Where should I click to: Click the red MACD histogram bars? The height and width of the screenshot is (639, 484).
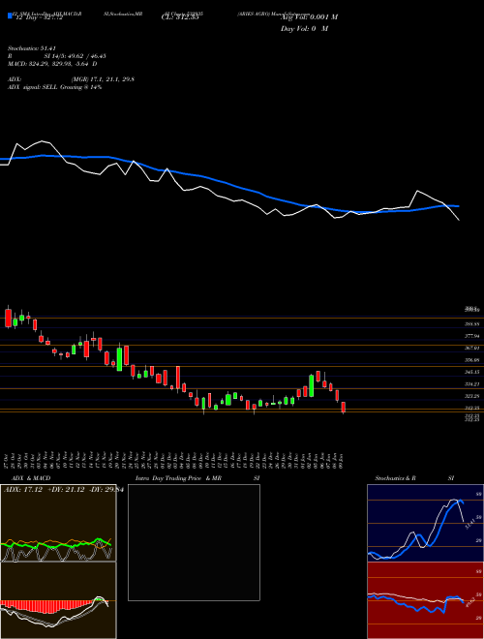pos(45,606)
